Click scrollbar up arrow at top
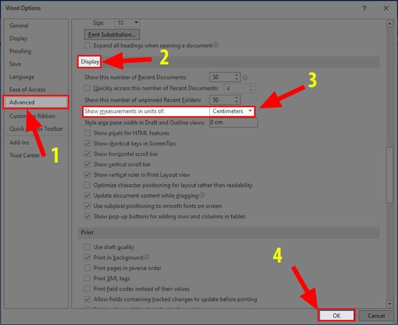Viewport: 398px width, 325px height. point(389,24)
